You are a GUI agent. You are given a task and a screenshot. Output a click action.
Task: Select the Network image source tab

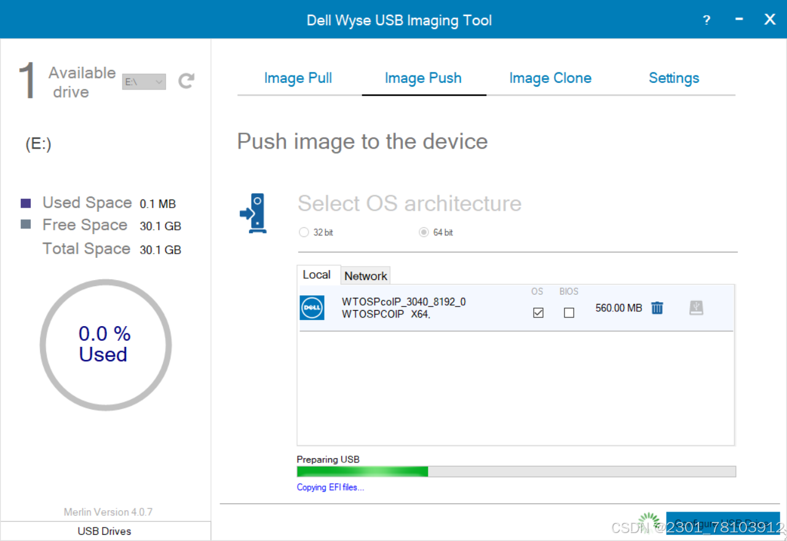366,276
